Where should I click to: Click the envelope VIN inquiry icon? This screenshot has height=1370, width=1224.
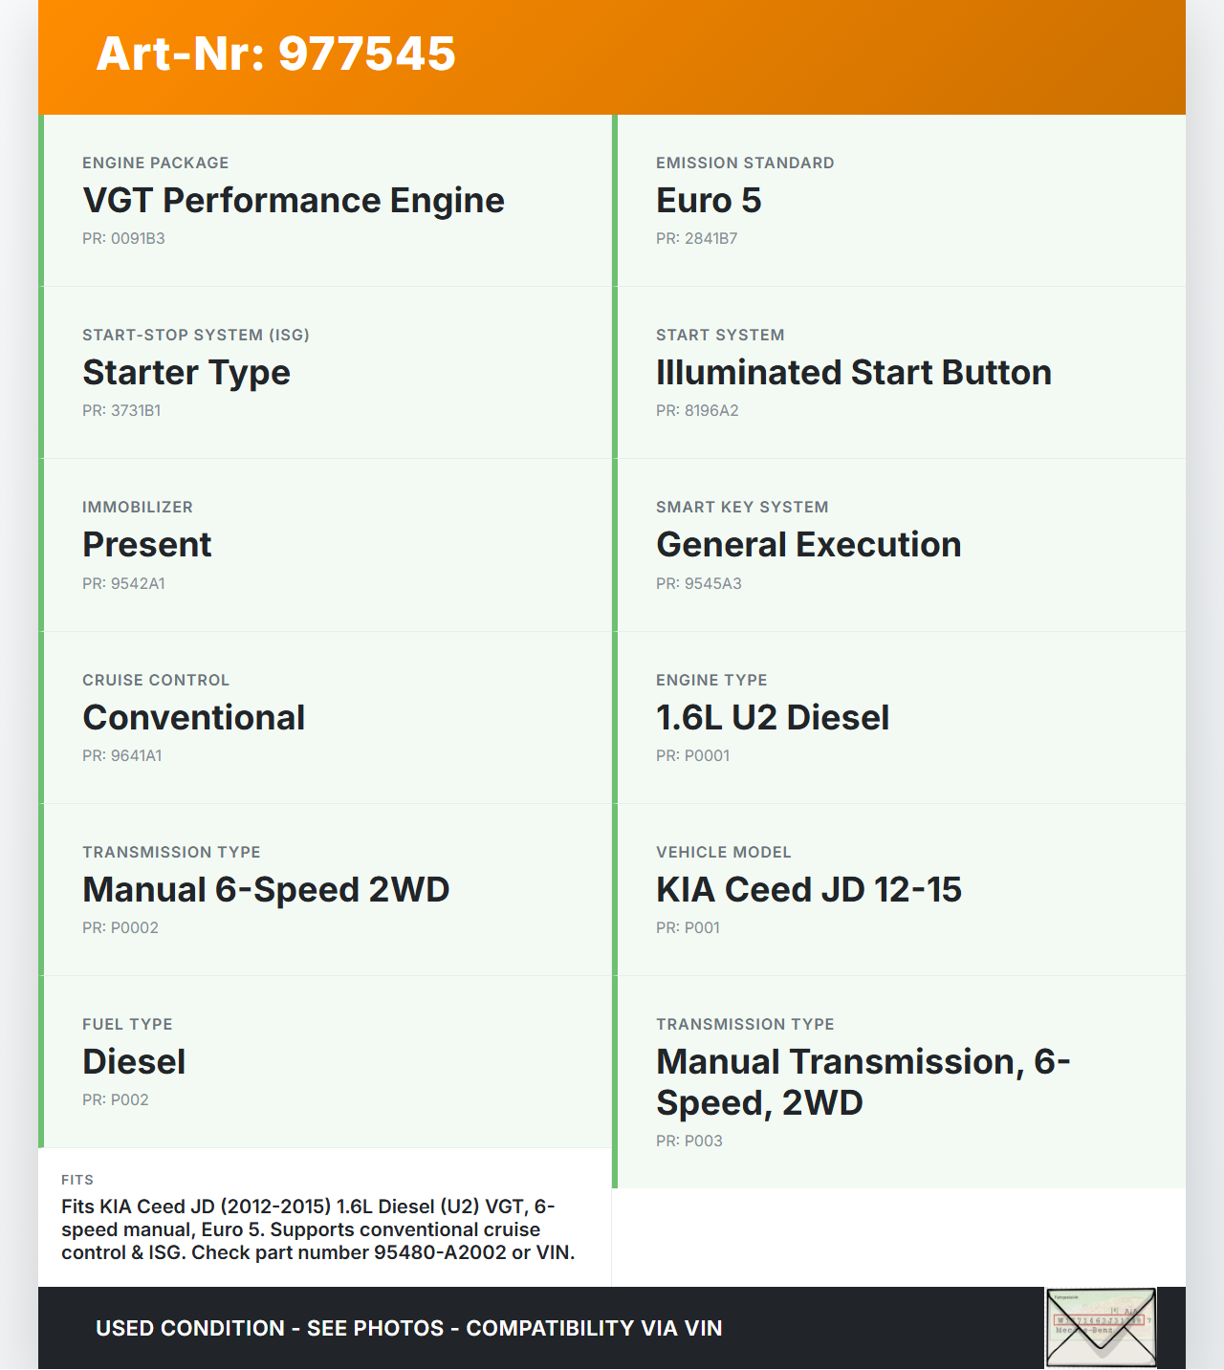pos(1101,1328)
